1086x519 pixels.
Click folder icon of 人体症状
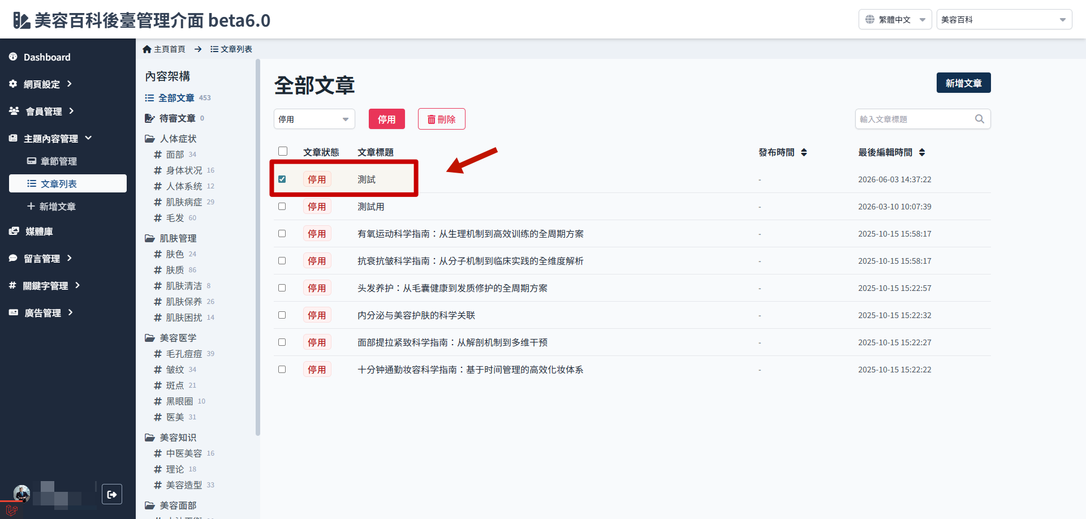tap(150, 139)
